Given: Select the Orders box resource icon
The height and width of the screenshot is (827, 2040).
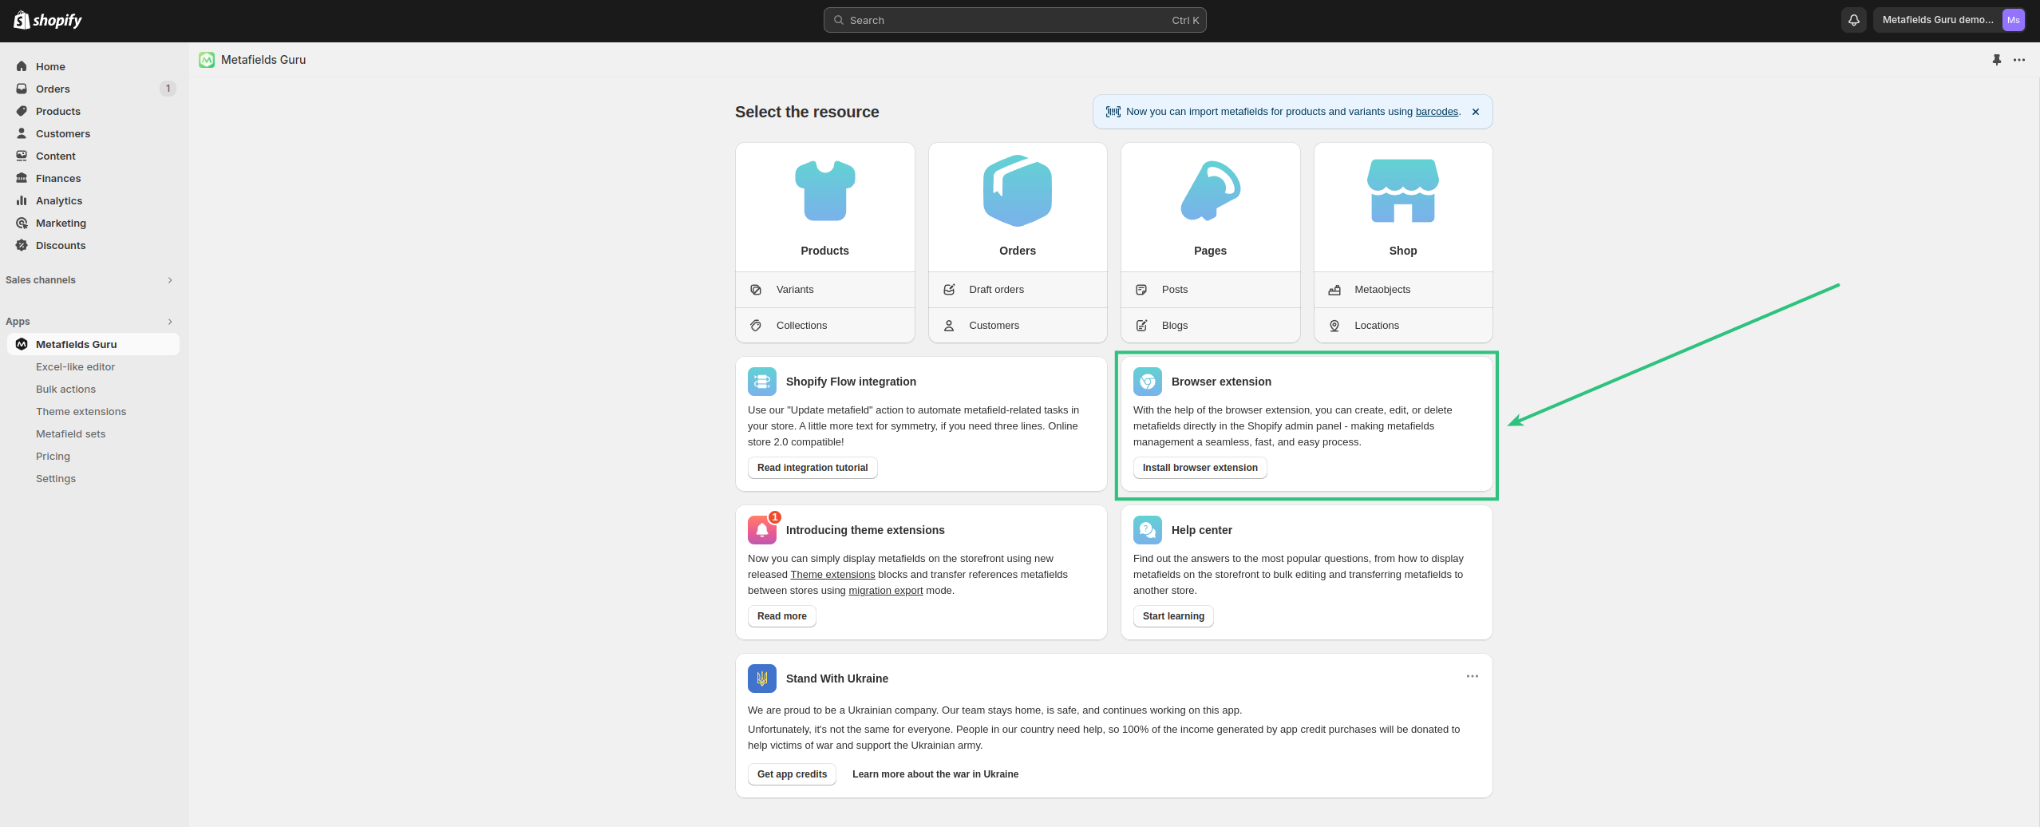Looking at the screenshot, I should [1018, 191].
